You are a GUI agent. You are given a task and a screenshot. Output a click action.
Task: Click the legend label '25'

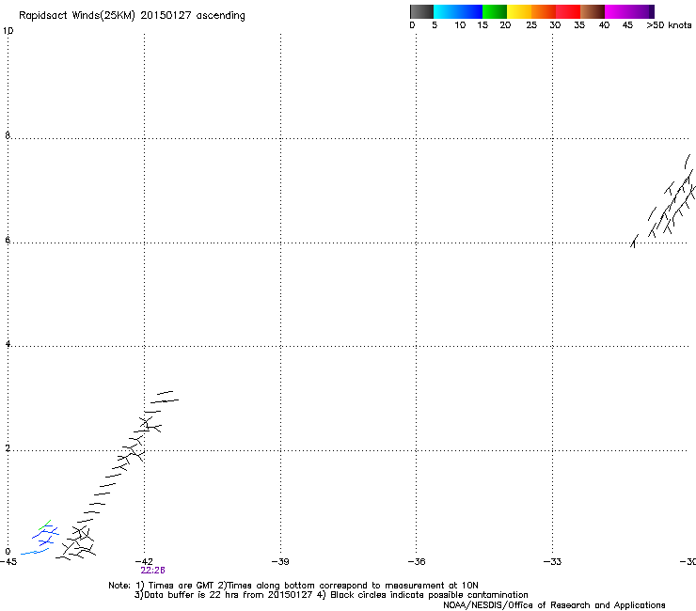(531, 25)
